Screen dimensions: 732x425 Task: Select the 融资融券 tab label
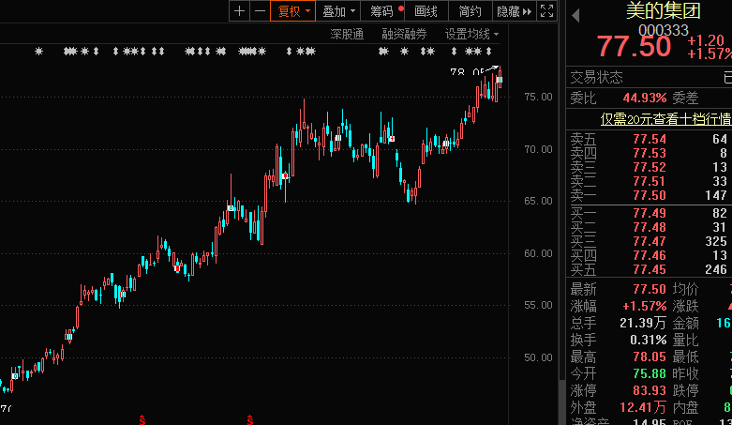click(404, 34)
